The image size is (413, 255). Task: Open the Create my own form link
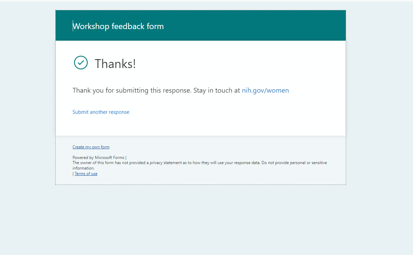click(x=91, y=147)
